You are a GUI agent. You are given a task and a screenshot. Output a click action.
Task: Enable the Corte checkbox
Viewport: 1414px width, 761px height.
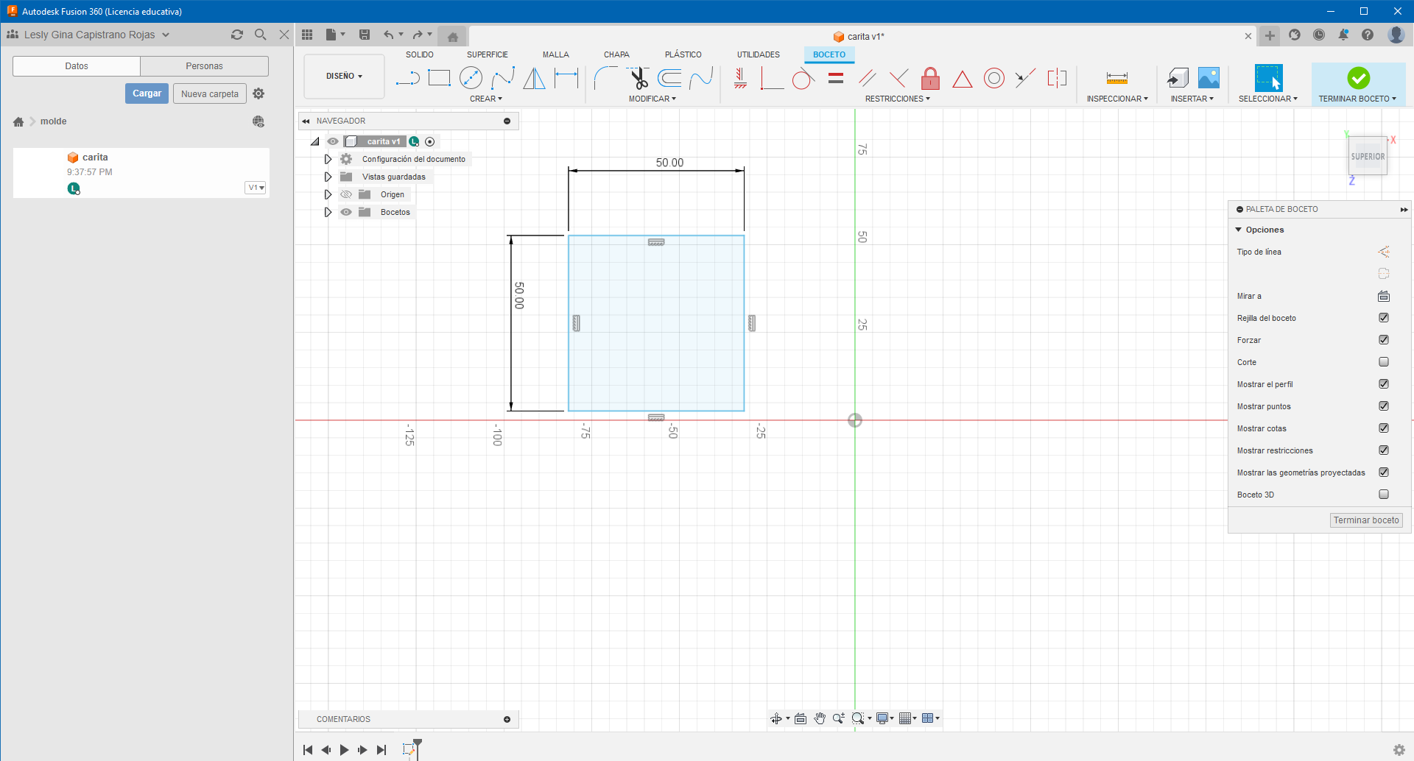(1384, 362)
